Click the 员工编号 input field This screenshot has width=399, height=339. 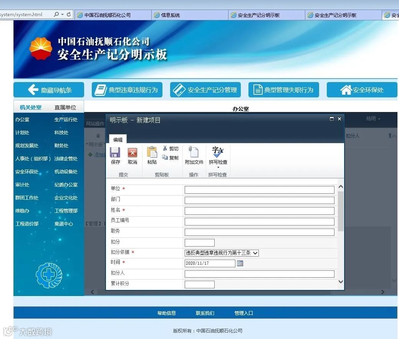pyautogui.click(x=259, y=222)
